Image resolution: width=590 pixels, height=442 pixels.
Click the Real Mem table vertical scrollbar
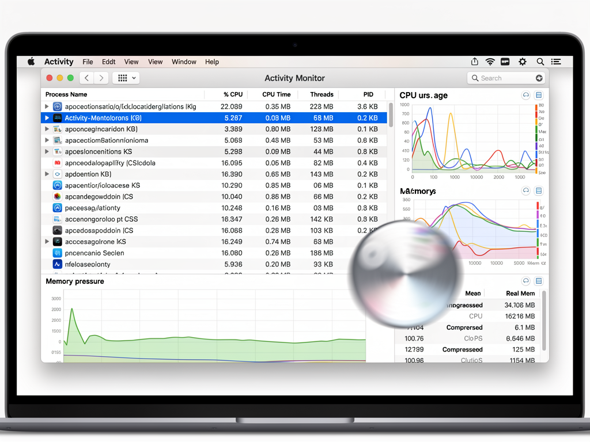[x=544, y=321]
